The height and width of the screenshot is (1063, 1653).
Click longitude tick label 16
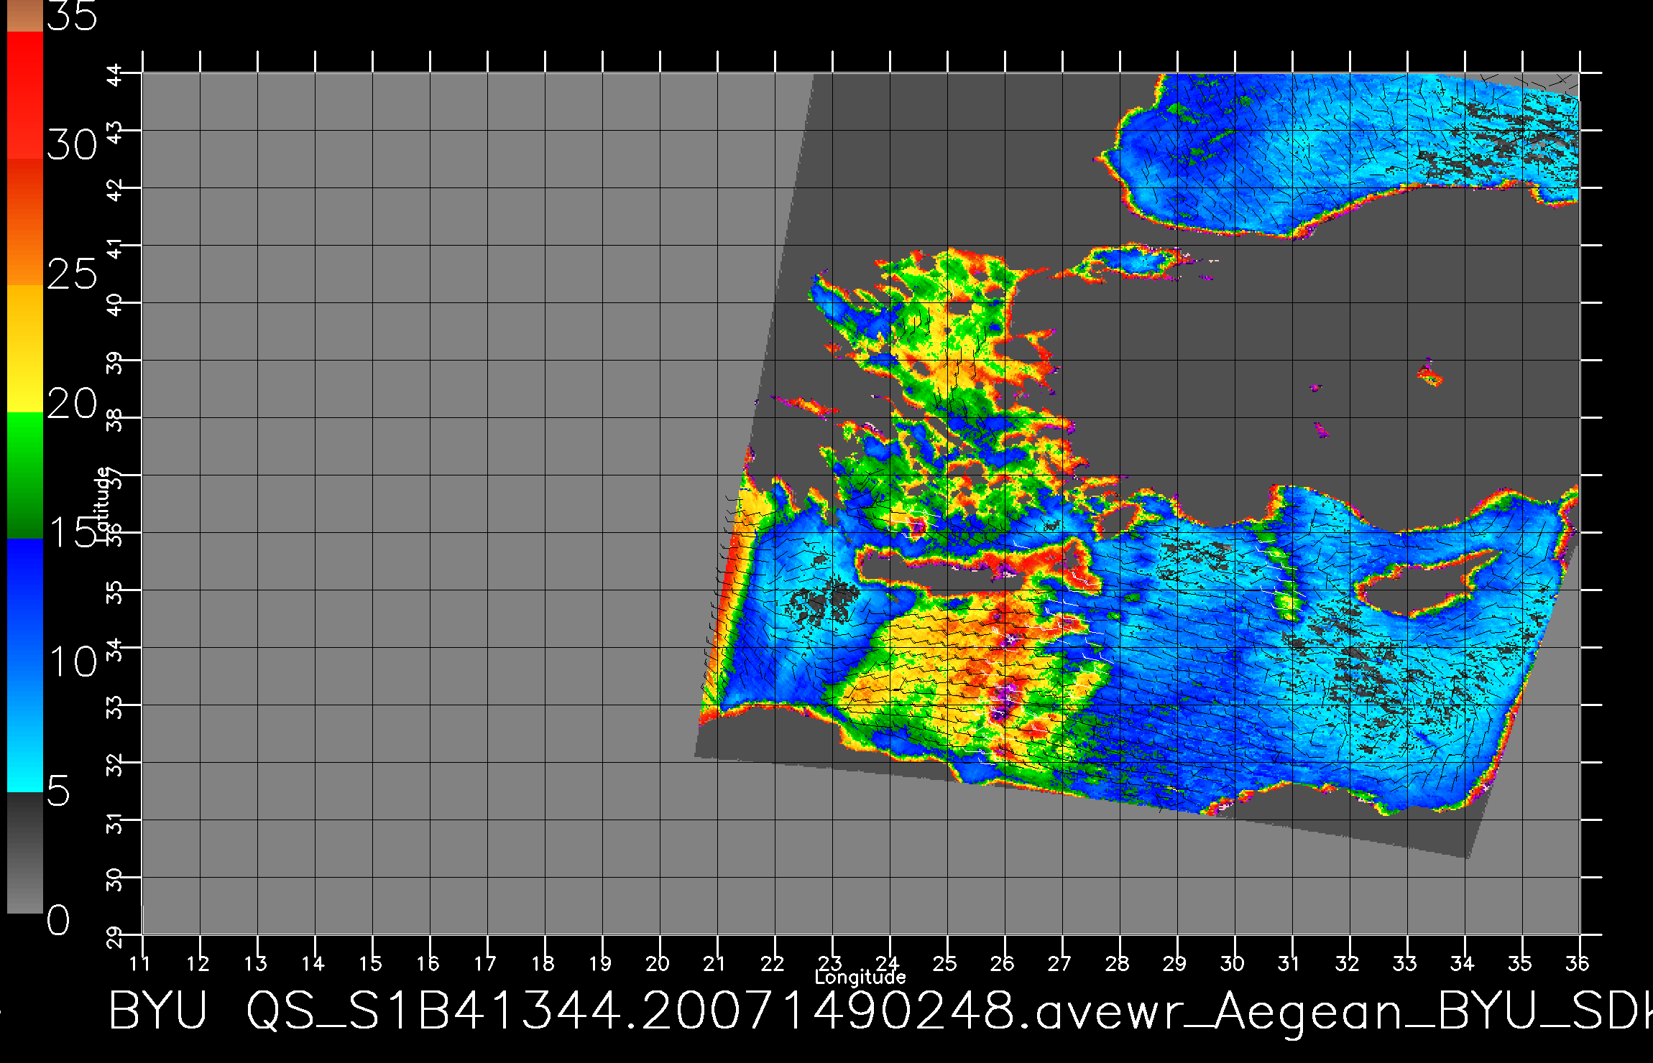[x=428, y=963]
